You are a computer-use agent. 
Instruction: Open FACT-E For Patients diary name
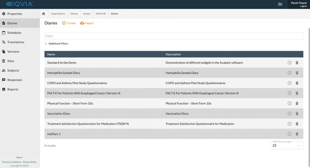(x=84, y=93)
